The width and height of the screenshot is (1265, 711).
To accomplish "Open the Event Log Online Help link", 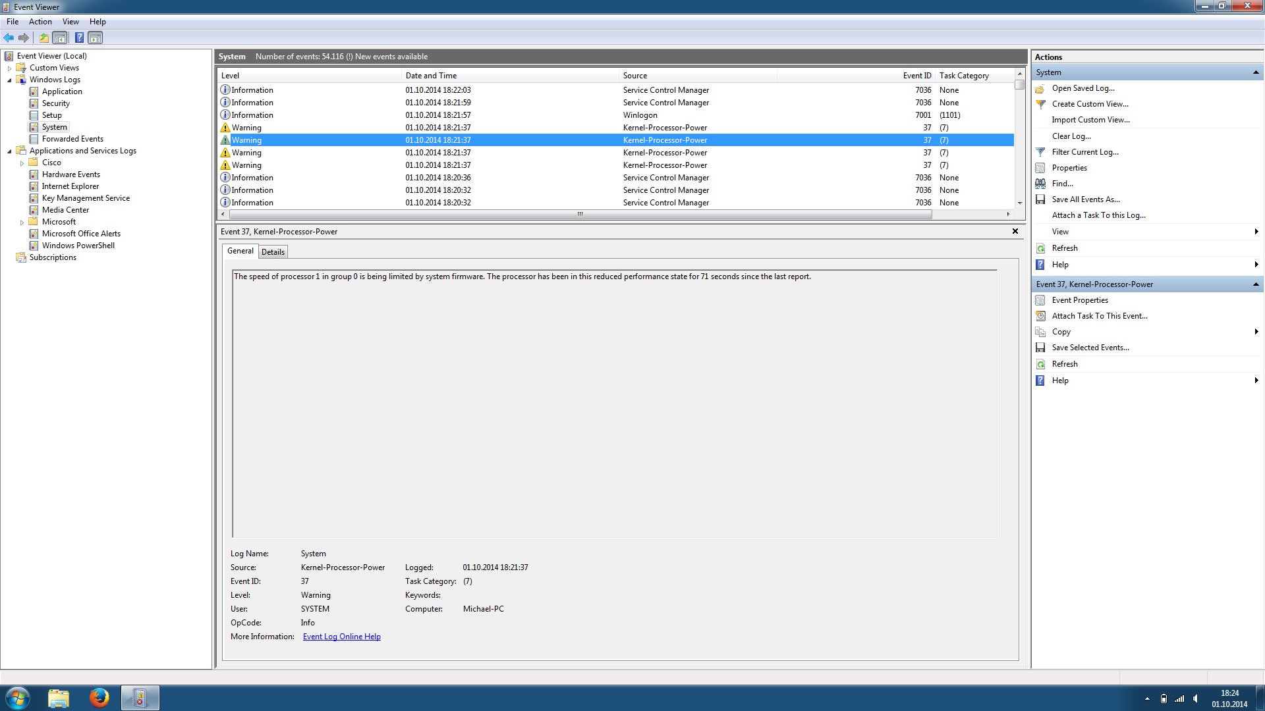I will click(341, 637).
